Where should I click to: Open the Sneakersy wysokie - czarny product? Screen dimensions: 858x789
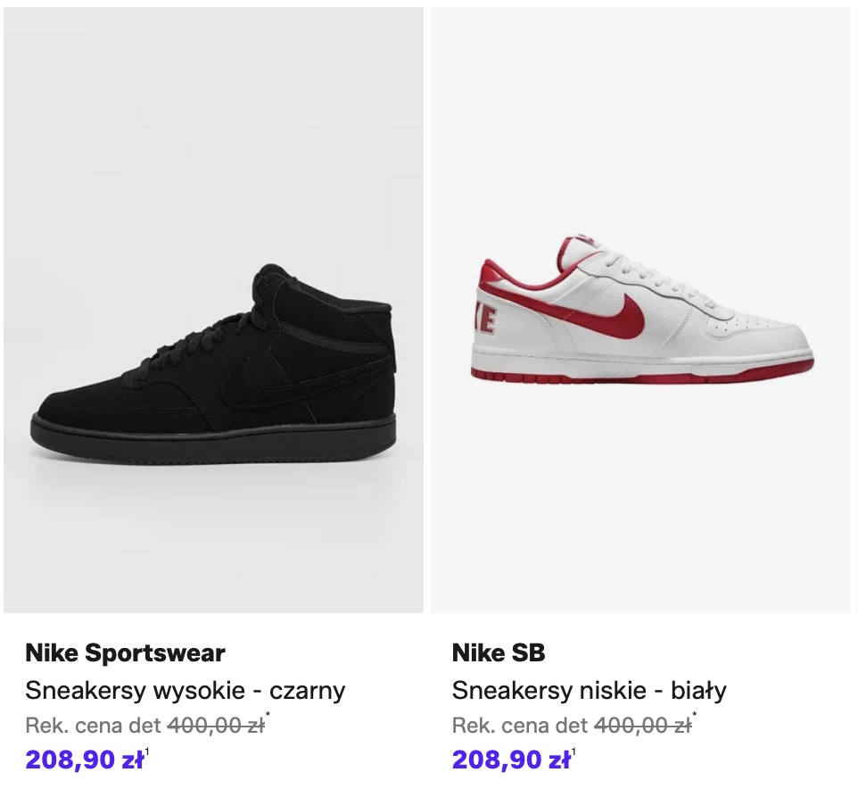click(185, 690)
